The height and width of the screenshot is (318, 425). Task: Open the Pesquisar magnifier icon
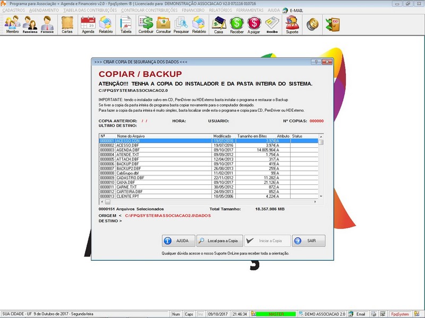(181, 24)
